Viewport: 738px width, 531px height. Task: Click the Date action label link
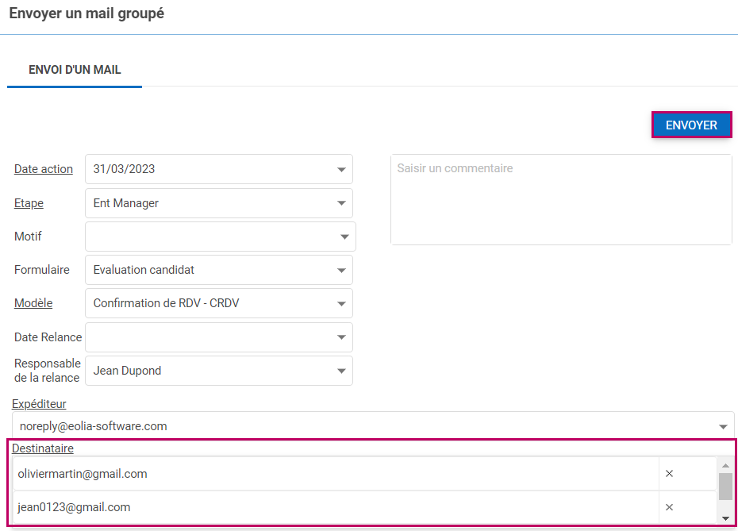(44, 169)
